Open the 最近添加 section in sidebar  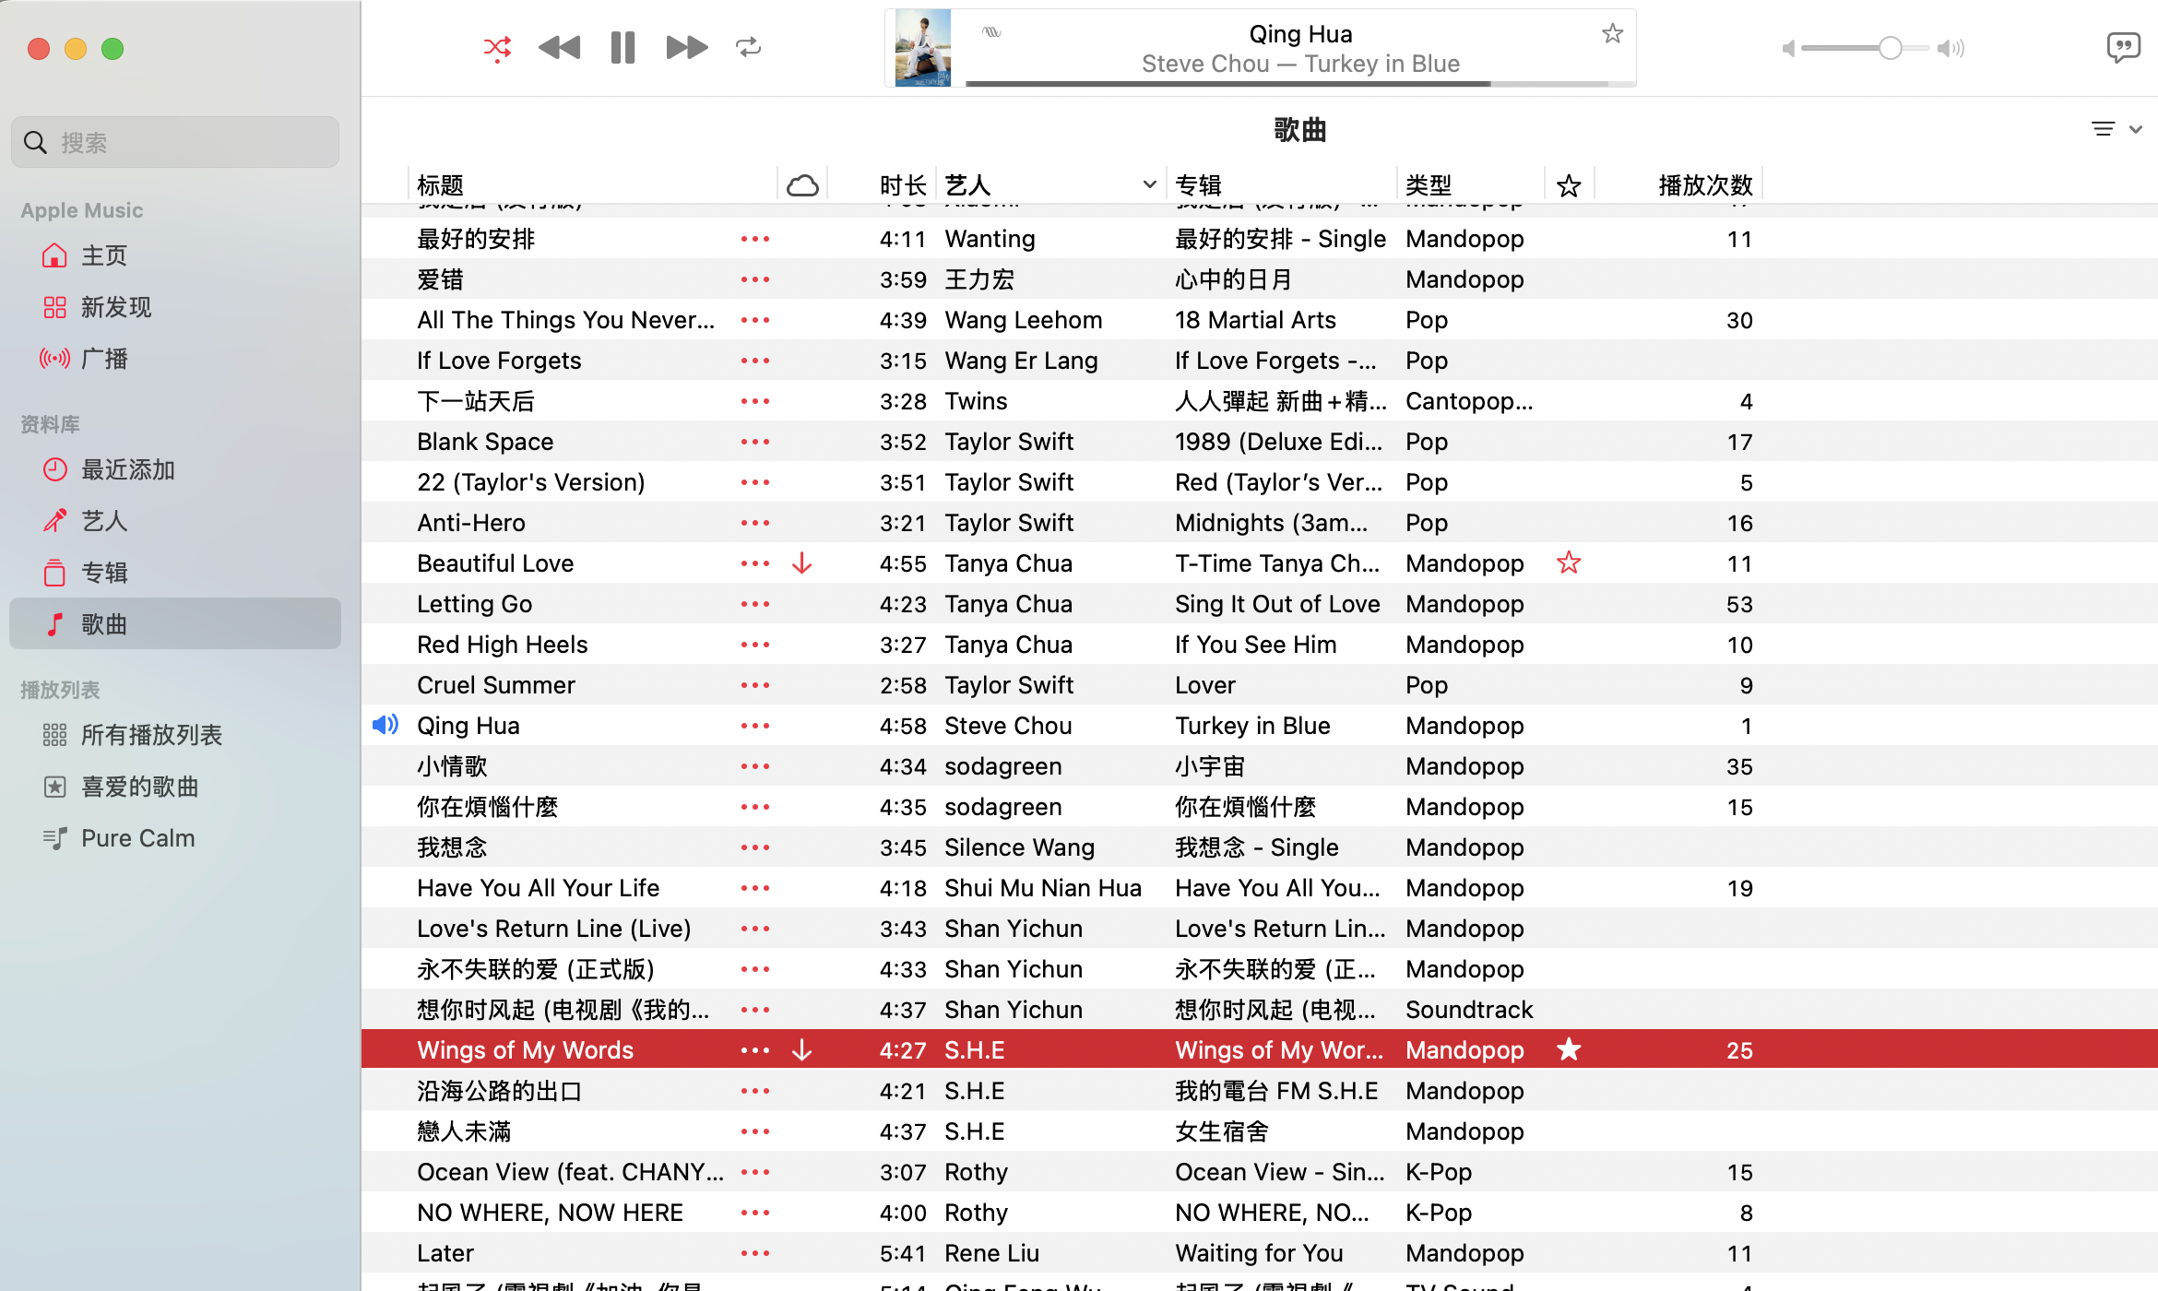pyautogui.click(x=129, y=469)
